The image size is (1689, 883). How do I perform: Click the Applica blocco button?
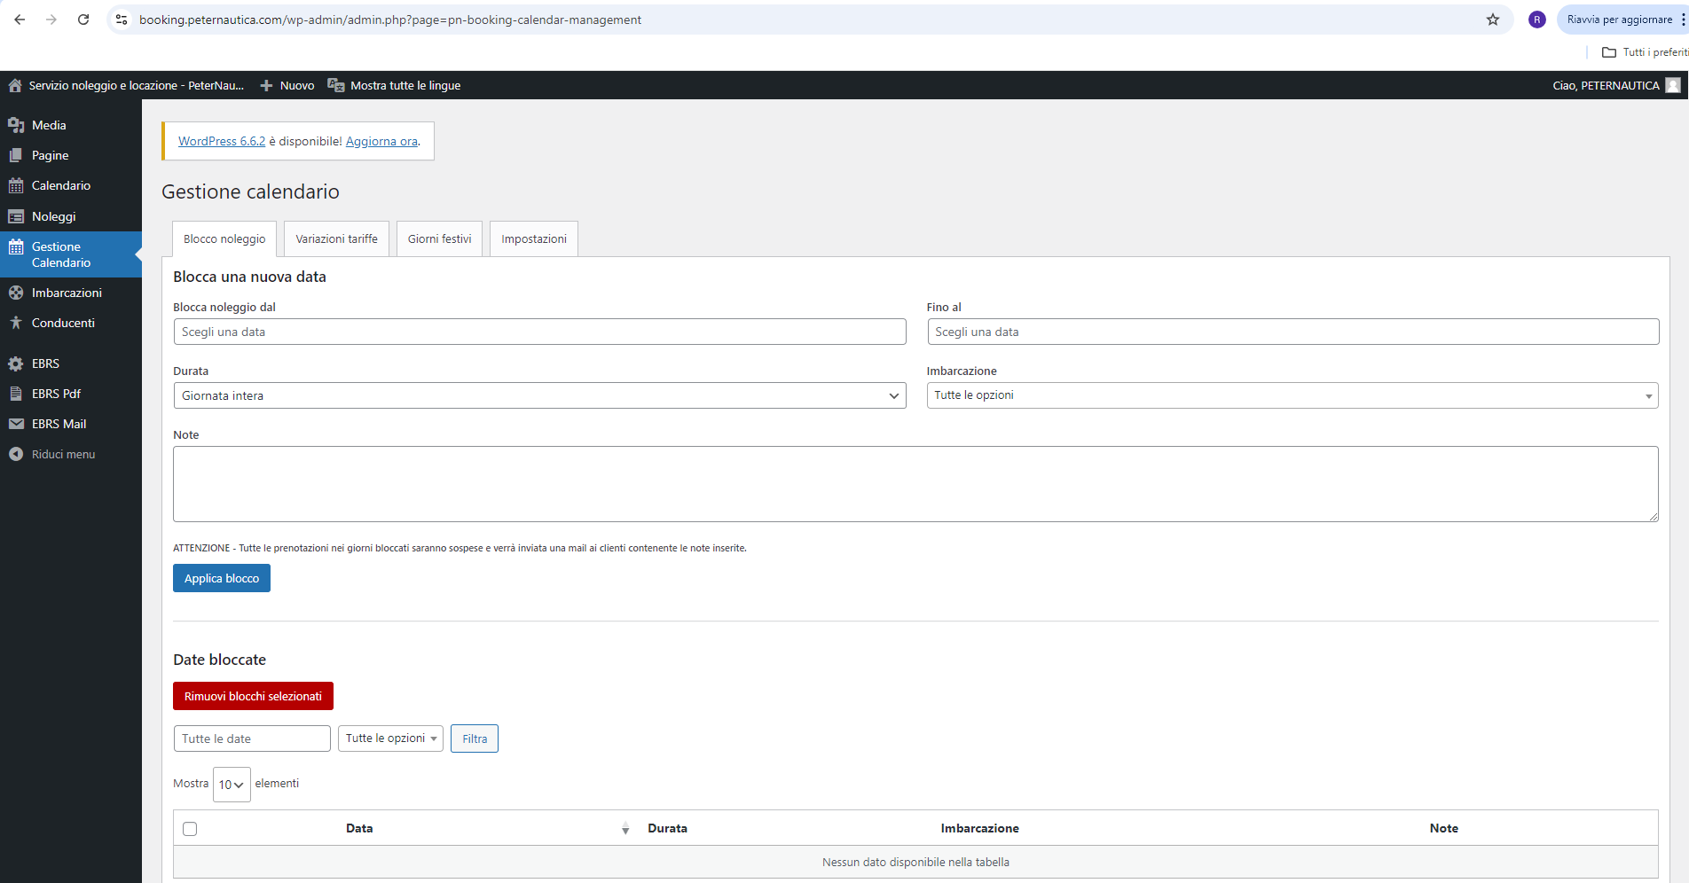[222, 578]
